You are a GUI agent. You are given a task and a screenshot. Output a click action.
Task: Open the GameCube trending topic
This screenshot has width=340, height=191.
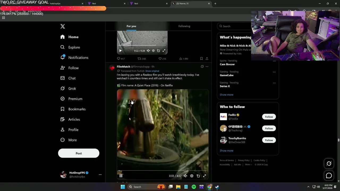(x=227, y=75)
